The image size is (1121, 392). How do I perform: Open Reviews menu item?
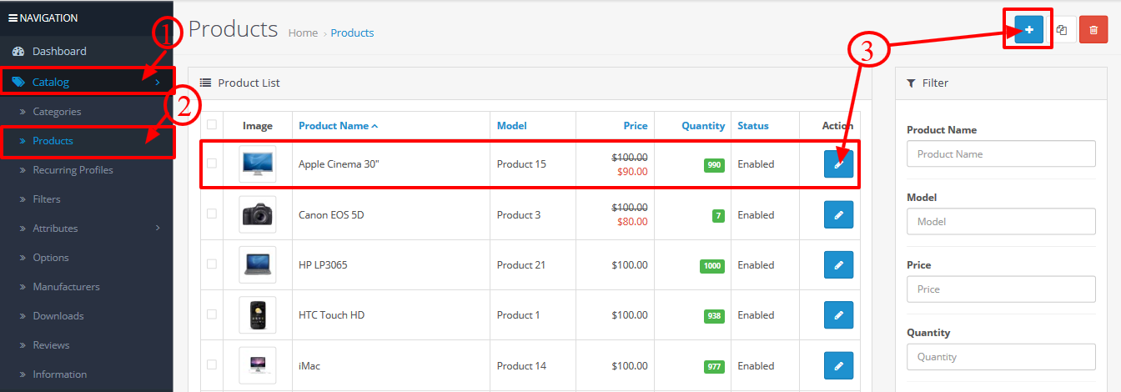tap(51, 345)
